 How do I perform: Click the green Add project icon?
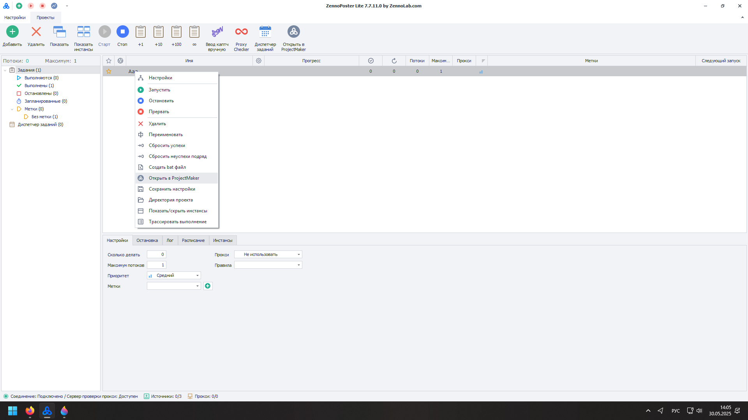tap(12, 32)
